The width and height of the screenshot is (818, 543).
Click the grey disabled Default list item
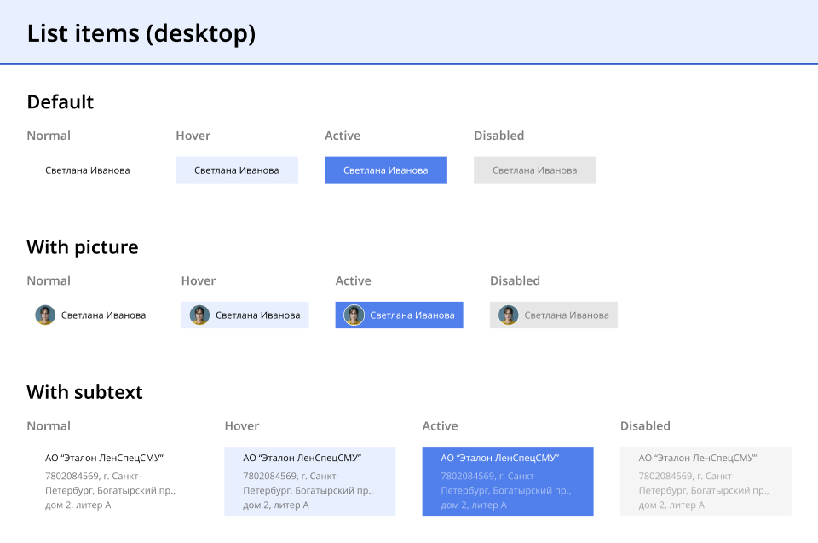pos(535,170)
